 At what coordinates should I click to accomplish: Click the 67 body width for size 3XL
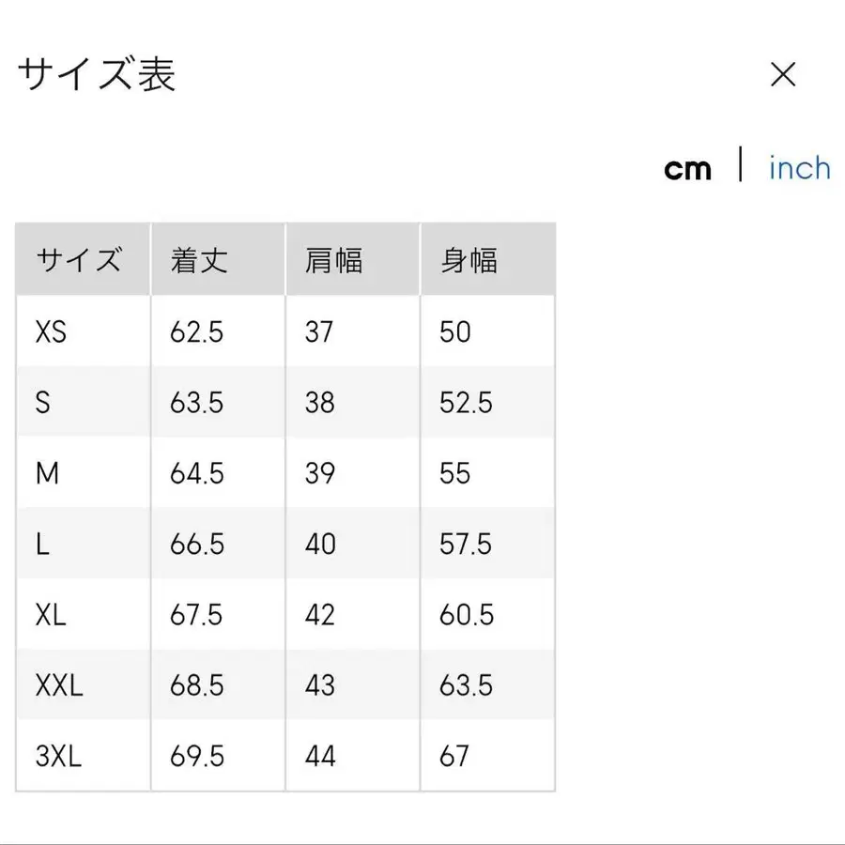(455, 756)
